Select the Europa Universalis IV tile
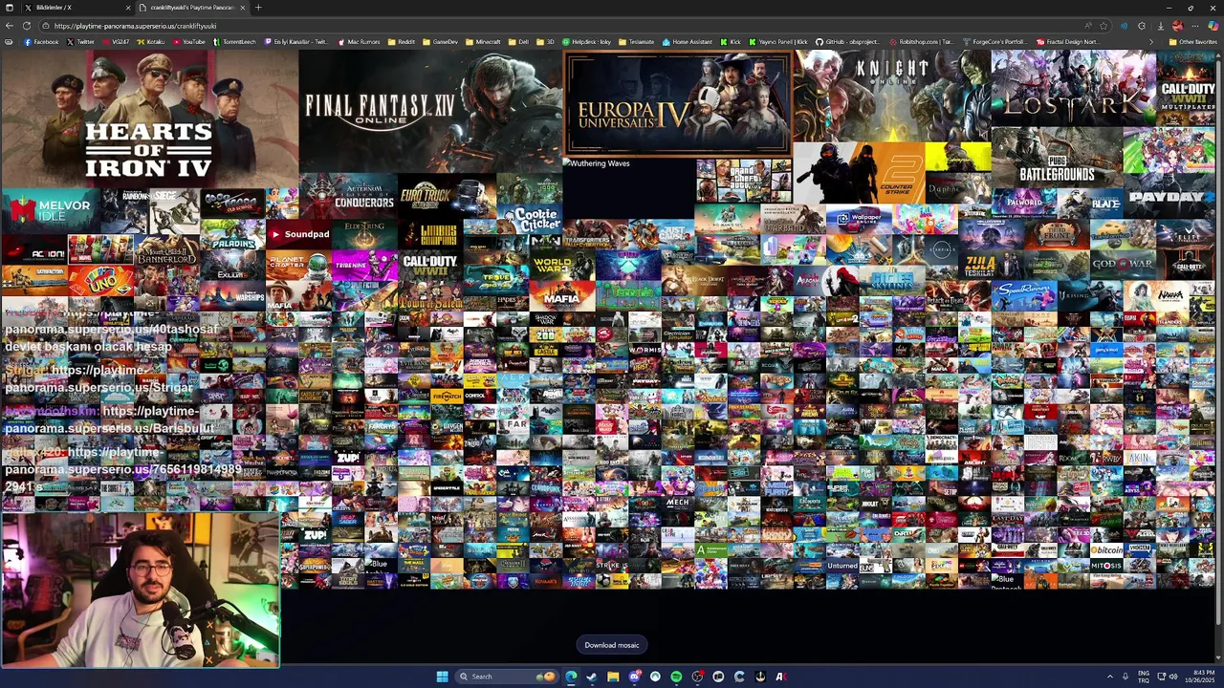The width and height of the screenshot is (1224, 688). pyautogui.click(x=677, y=104)
